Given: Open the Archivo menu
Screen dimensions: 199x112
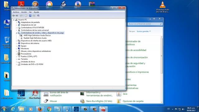Looking at the screenshot, I should click(x=16, y=12).
